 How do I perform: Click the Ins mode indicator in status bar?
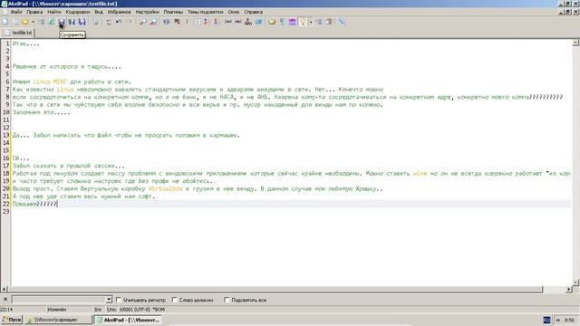point(98,310)
